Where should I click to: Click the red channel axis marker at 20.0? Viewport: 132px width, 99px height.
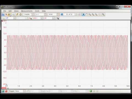[x=2, y=21]
